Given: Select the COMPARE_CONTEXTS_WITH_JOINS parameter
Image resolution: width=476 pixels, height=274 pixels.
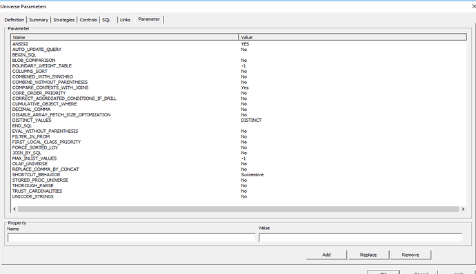Looking at the screenshot, I should click(50, 87).
